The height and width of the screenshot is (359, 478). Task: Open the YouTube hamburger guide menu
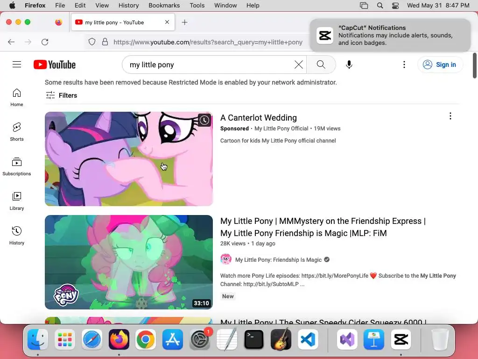17,65
